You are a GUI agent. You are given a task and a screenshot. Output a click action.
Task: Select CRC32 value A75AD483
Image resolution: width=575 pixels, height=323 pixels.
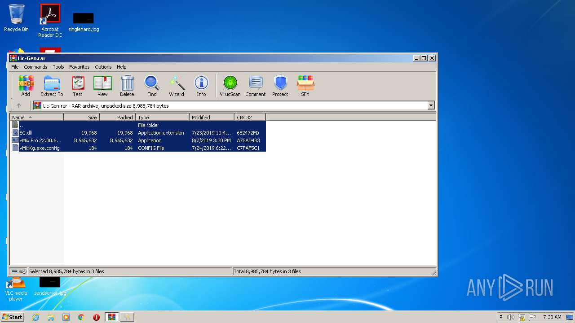click(x=248, y=140)
